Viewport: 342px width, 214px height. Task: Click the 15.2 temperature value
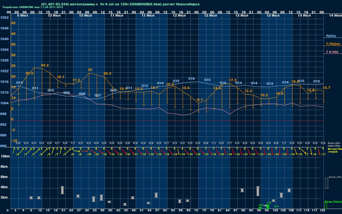tap(170, 85)
